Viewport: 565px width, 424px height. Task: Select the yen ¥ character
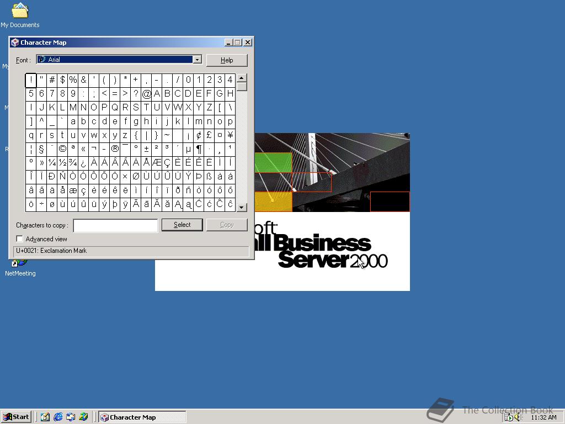click(230, 135)
